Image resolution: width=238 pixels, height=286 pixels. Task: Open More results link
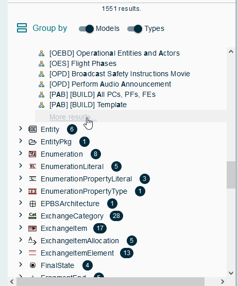pos(73,117)
